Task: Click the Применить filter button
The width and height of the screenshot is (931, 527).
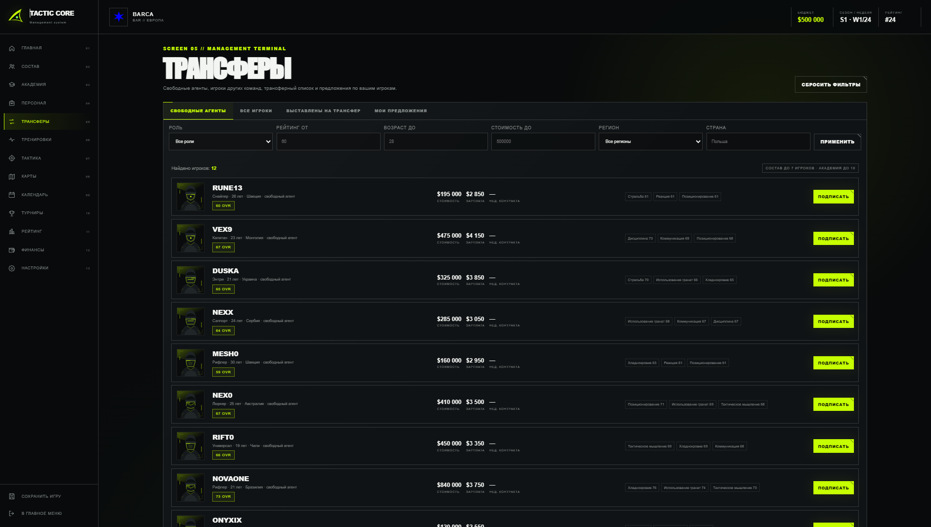Action: click(837, 142)
